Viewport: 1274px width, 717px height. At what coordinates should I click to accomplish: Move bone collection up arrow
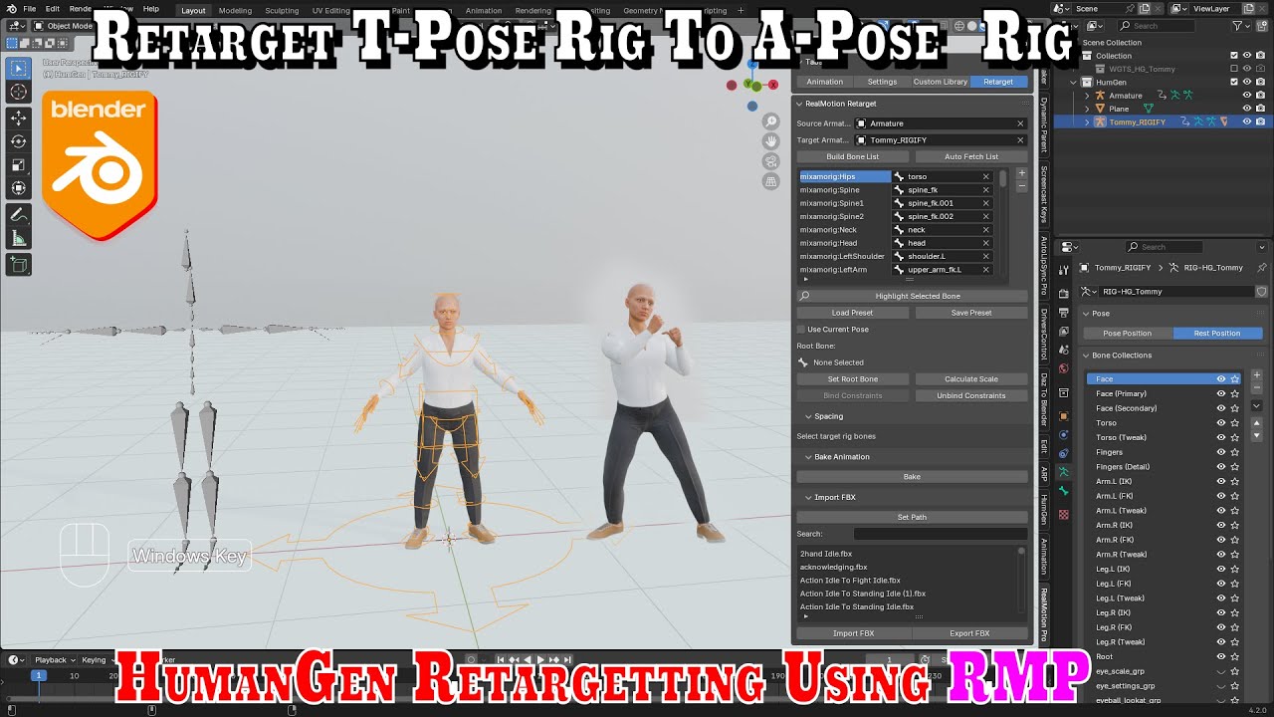(1256, 423)
